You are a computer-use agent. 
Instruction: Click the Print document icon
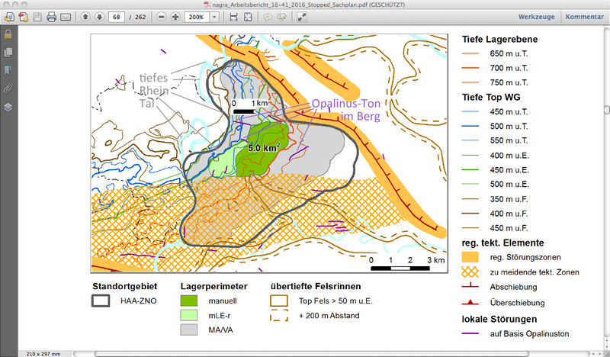pyautogui.click(x=51, y=17)
